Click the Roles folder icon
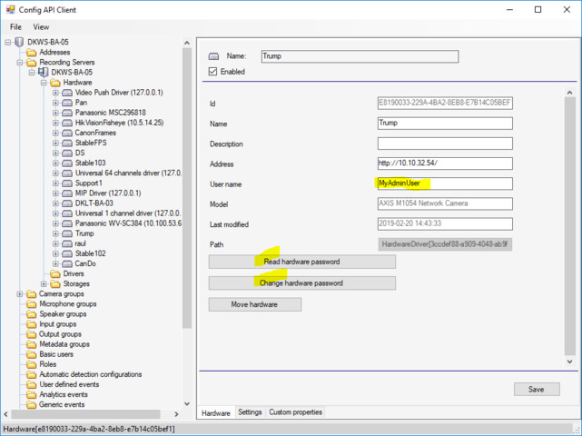582x436 pixels. [32, 364]
